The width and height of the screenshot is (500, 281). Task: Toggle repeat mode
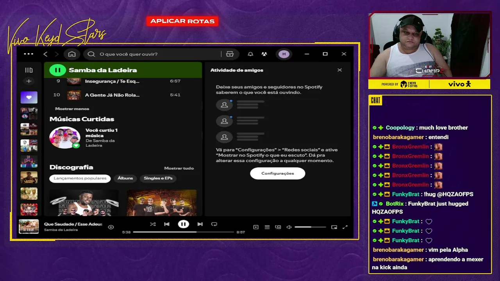pos(214,224)
